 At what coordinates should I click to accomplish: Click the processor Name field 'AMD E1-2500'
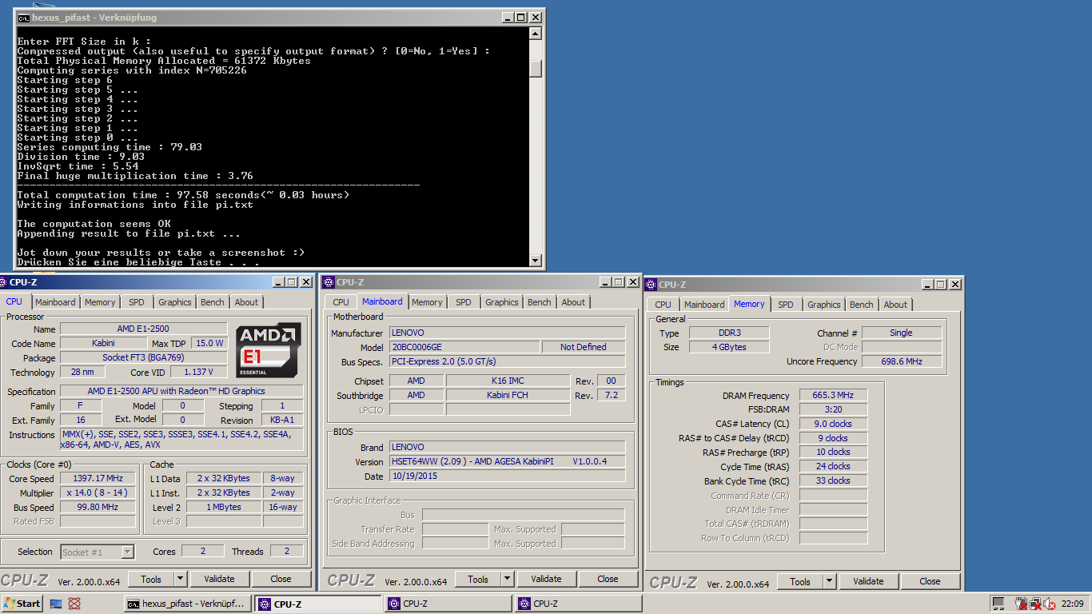pyautogui.click(x=143, y=329)
